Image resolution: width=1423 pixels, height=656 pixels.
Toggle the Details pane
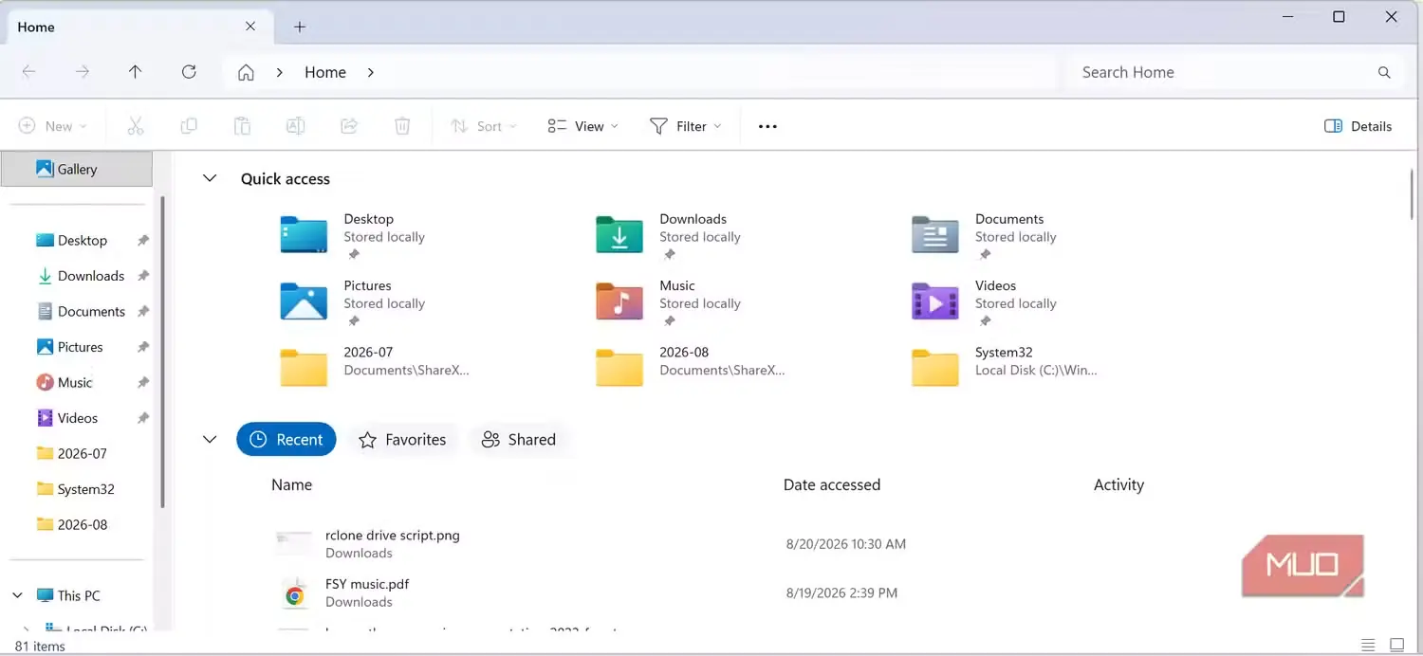click(1358, 126)
